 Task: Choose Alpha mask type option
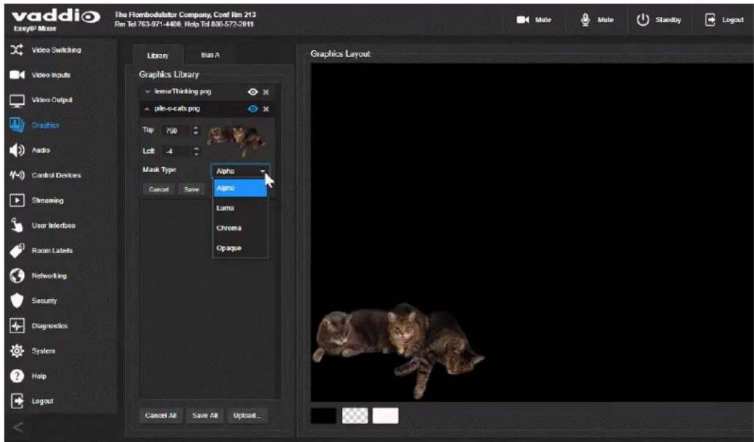tap(240, 188)
